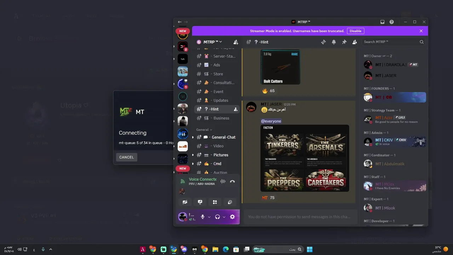
Task: Open the Discord icon in Windows taskbar
Action: pos(184,249)
